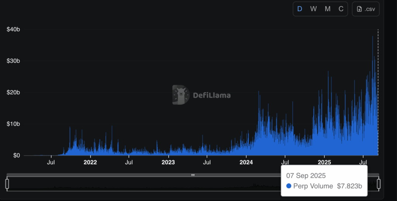Click the download file icon beside .csv
Image resolution: width=397 pixels, height=201 pixels.
pos(359,9)
